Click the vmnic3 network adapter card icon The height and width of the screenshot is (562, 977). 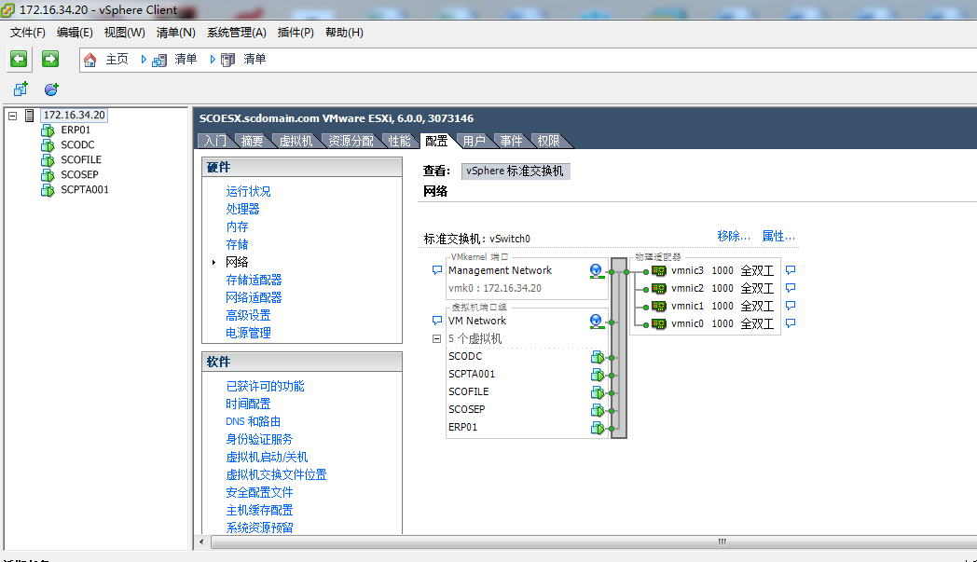[658, 271]
